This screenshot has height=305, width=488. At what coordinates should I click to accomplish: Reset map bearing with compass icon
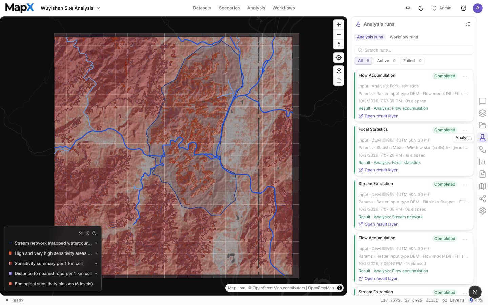339,44
